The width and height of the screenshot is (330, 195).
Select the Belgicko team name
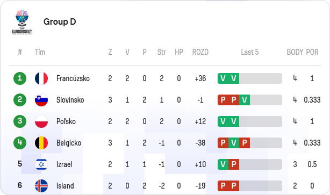coord(69,143)
